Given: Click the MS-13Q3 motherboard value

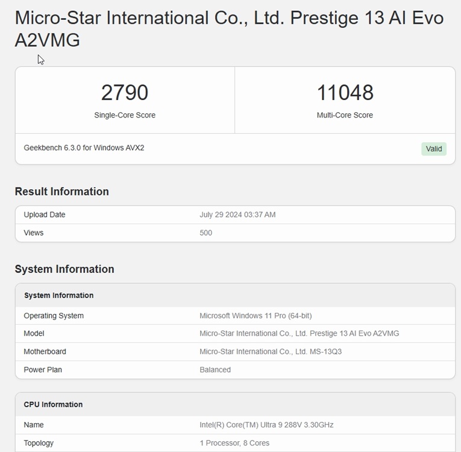Looking at the screenshot, I should (271, 351).
